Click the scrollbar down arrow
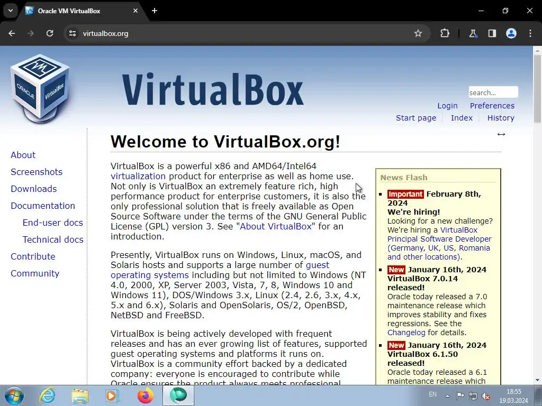This screenshot has height=406, width=542. point(537,381)
